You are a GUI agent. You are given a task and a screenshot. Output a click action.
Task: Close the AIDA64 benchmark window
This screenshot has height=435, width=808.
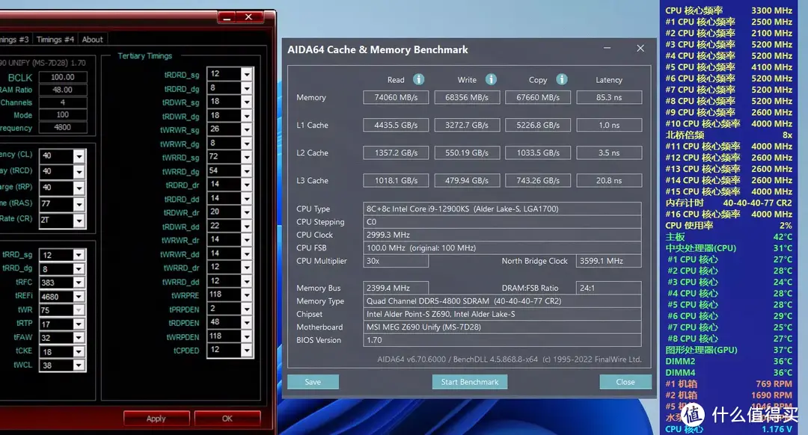(x=640, y=49)
